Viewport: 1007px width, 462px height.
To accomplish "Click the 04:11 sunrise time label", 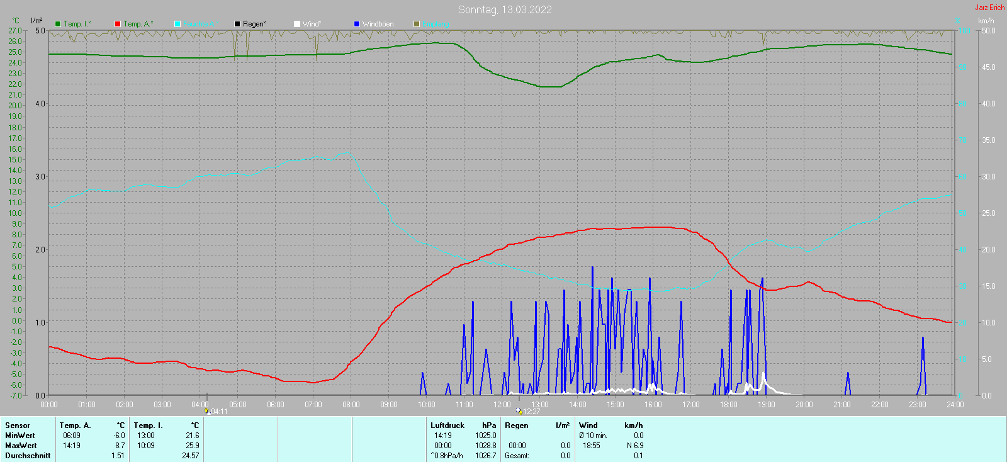I will [x=218, y=412].
